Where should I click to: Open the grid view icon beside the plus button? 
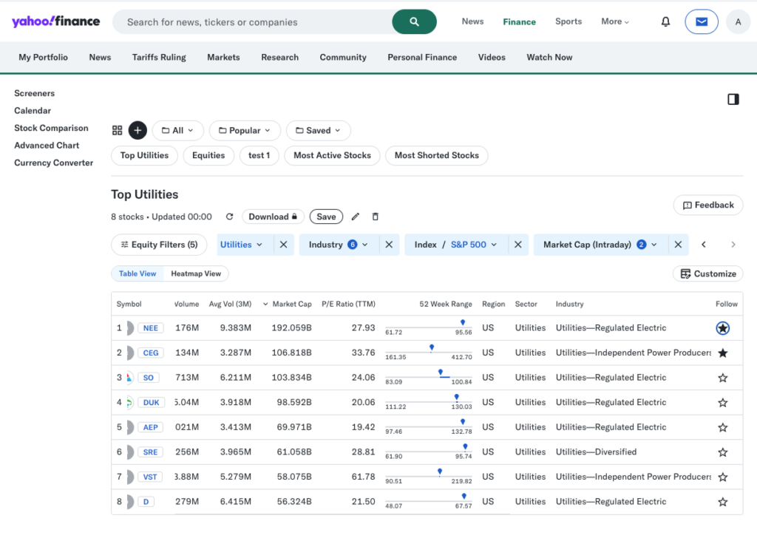(118, 130)
